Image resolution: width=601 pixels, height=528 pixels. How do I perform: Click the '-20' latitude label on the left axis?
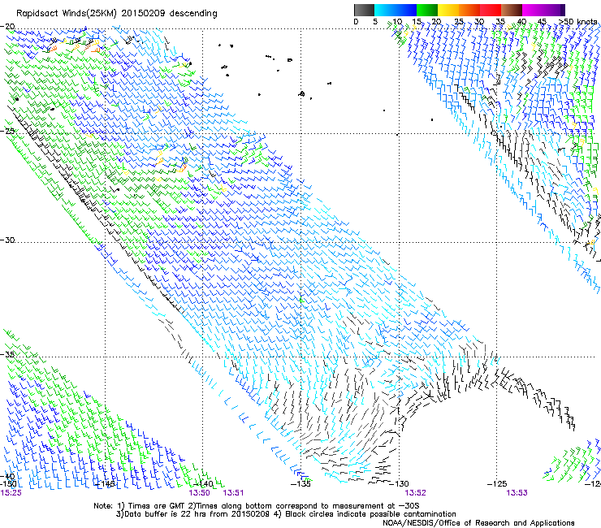[7, 27]
